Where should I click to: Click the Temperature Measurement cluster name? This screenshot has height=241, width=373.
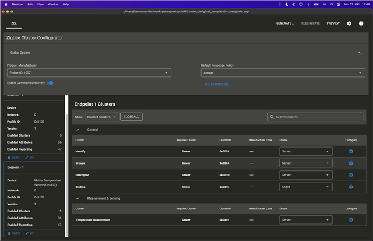click(93, 220)
